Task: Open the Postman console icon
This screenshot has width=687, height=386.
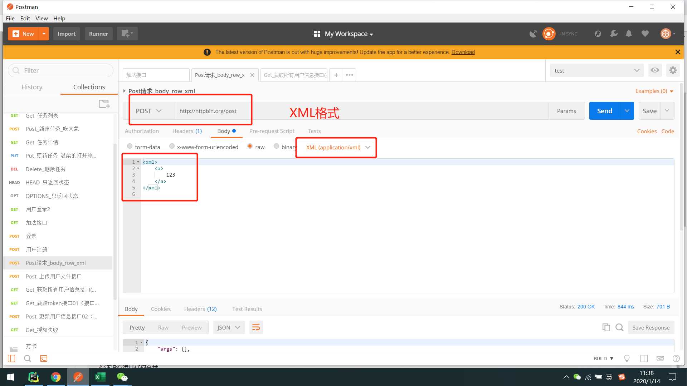Action: (x=44, y=358)
